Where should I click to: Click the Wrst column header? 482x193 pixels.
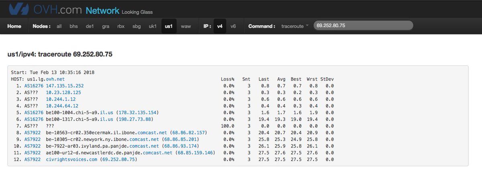pyautogui.click(x=312, y=79)
